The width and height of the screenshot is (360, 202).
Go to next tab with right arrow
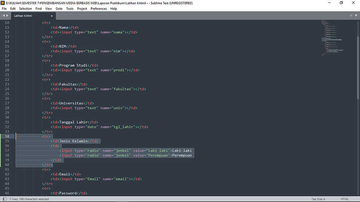[7, 15]
